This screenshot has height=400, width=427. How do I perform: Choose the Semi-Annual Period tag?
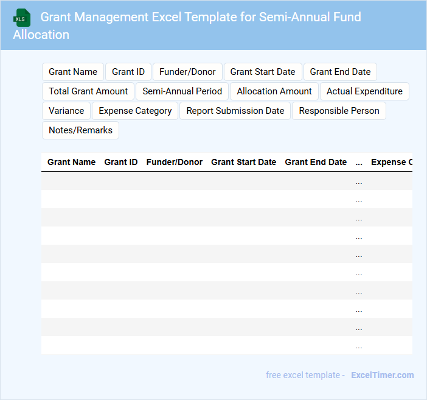point(182,91)
